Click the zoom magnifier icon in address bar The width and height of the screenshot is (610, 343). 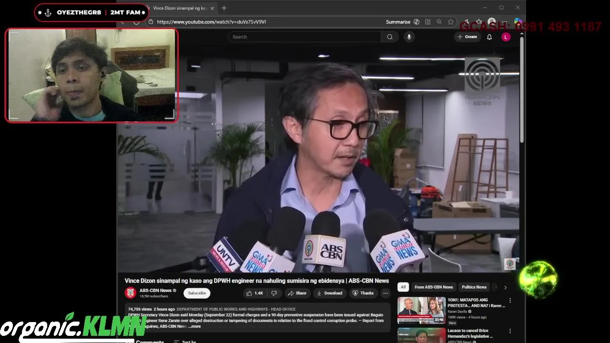(x=439, y=22)
